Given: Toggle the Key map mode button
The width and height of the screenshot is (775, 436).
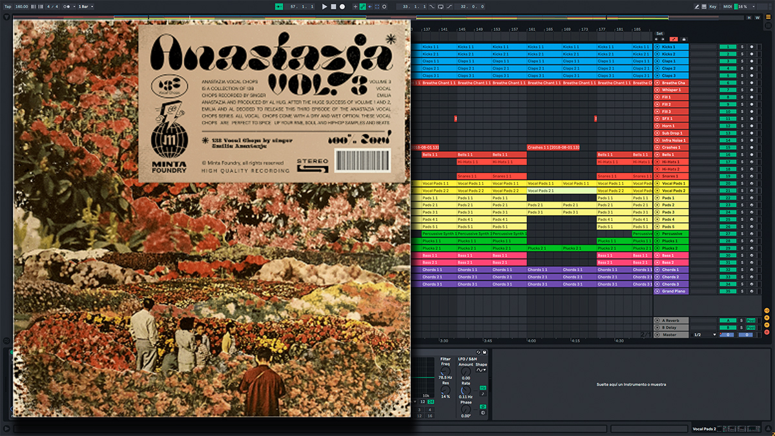Looking at the screenshot, I should pos(712,6).
